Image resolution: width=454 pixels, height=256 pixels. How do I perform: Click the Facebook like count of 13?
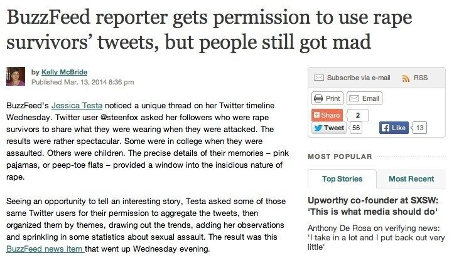pos(420,128)
